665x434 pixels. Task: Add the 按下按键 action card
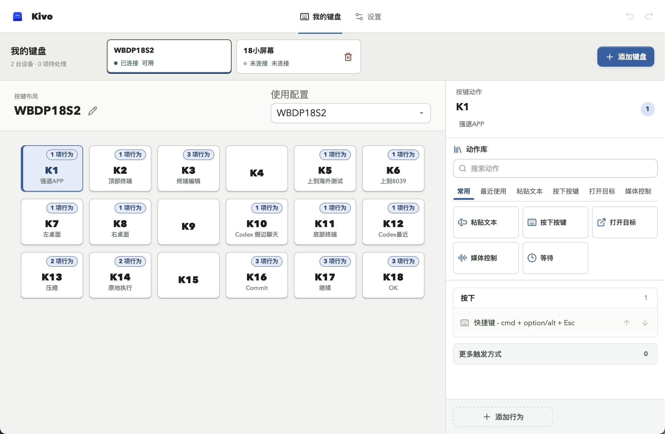click(555, 222)
